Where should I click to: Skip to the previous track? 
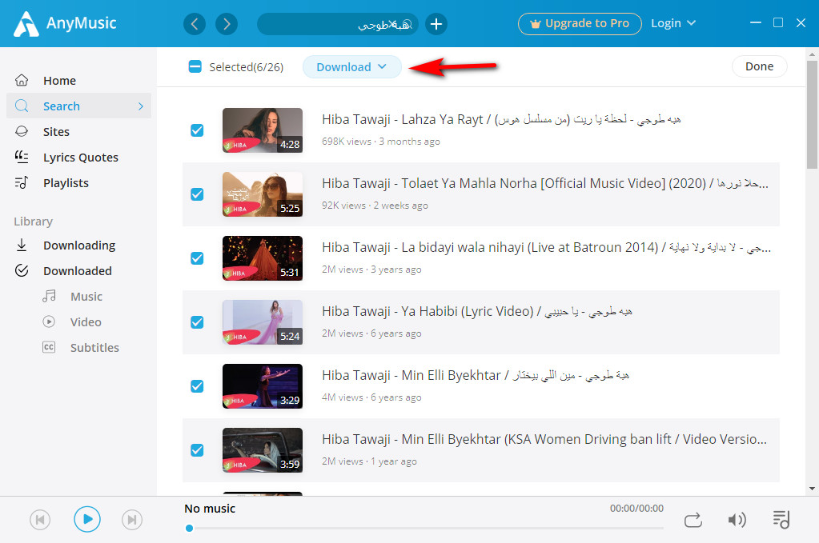(40, 520)
